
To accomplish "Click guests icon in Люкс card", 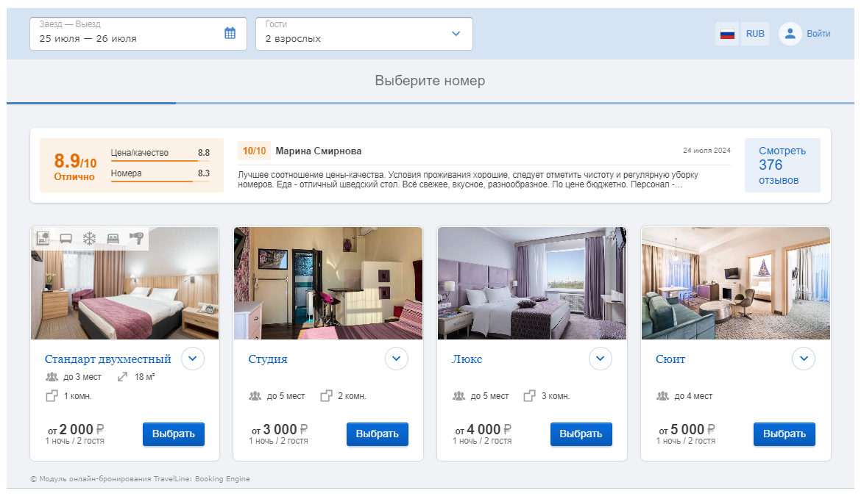I will tap(459, 395).
